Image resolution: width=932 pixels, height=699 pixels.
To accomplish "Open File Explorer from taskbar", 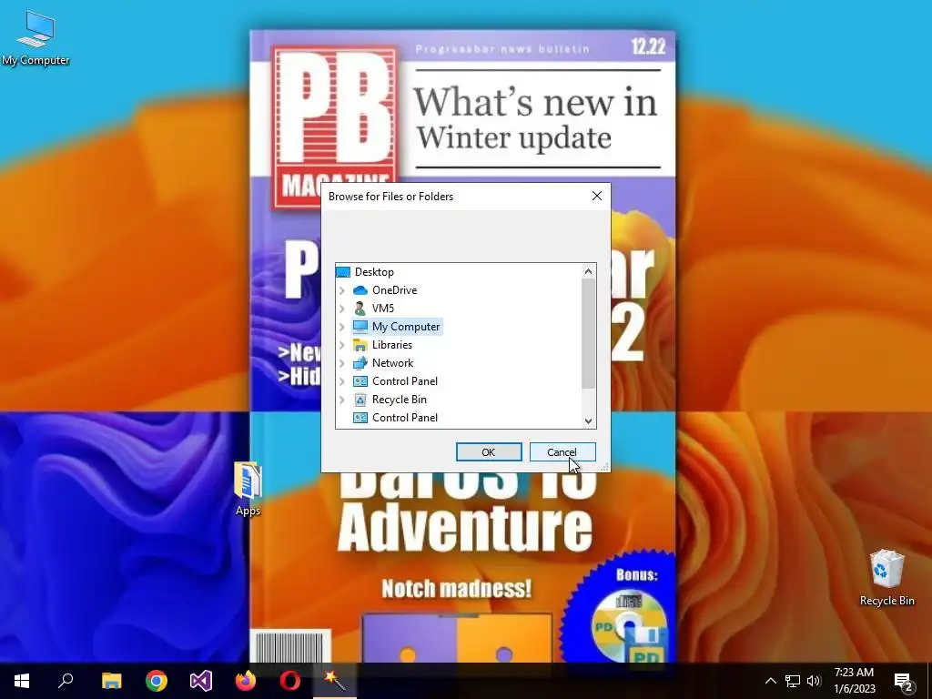I will coord(111,681).
